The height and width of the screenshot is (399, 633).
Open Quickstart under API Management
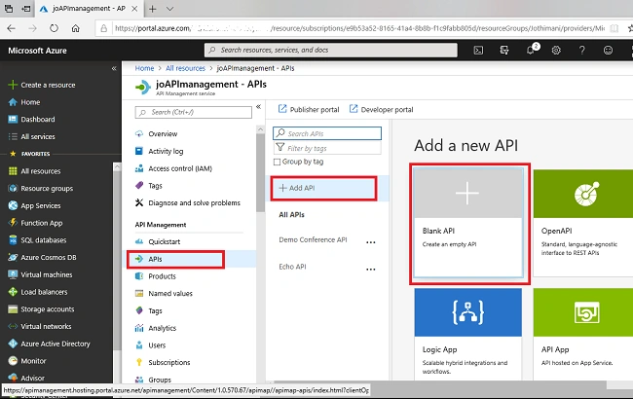(x=158, y=241)
